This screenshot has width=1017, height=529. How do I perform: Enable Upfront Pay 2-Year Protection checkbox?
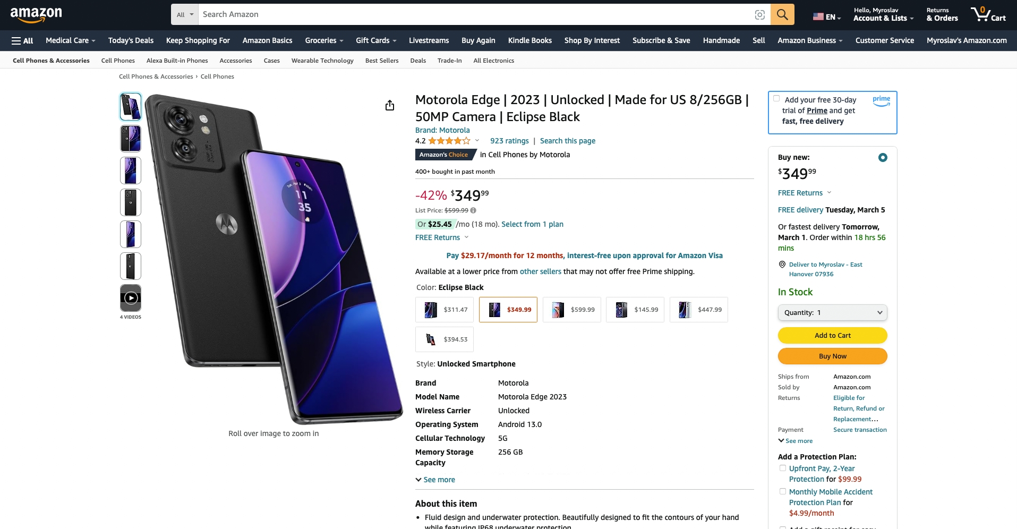coord(782,468)
